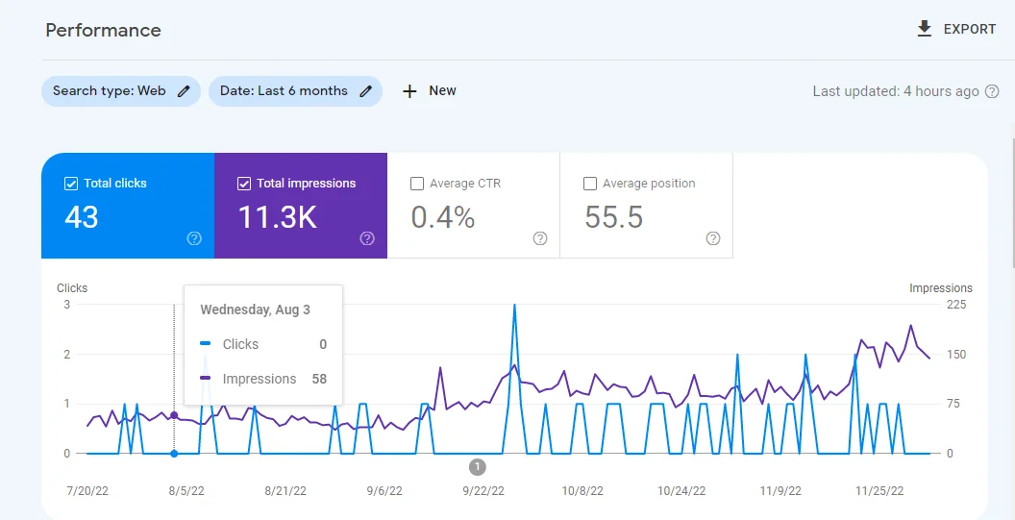
Task: Click the 9/22/22 axis date label
Action: [x=483, y=491]
